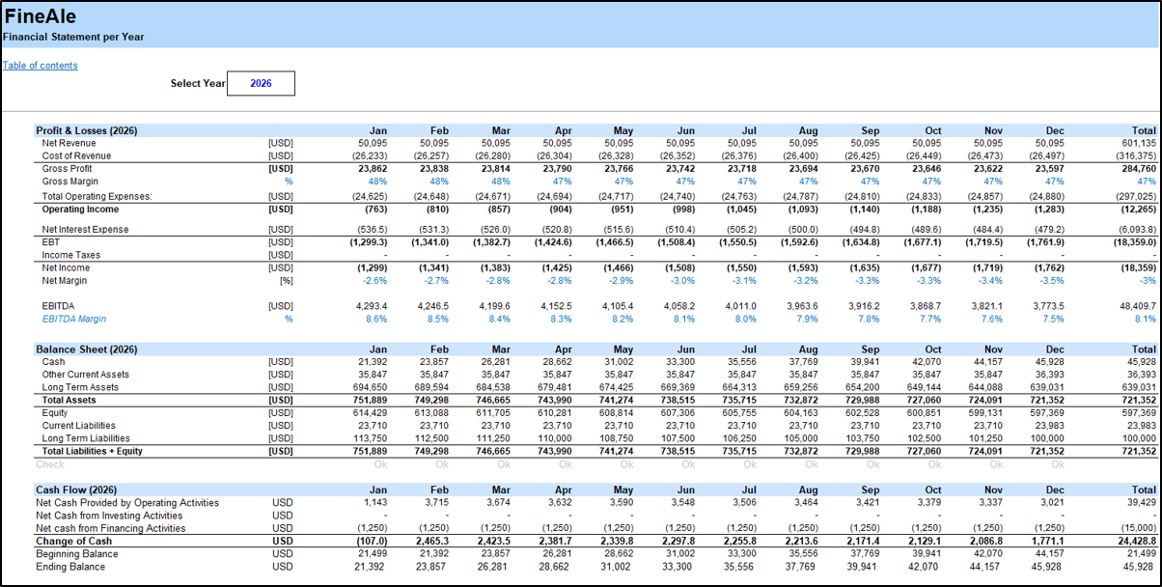This screenshot has height=587, width=1162.
Task: Select the Balance Sheet (2026) section header
Action: pyautogui.click(x=87, y=349)
